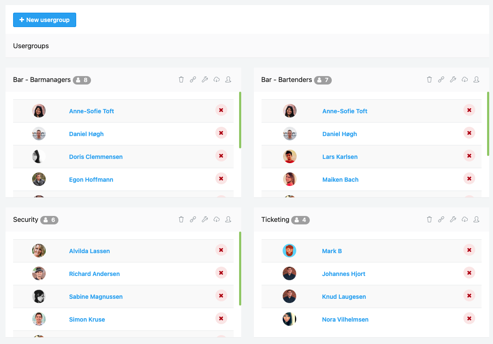Viewport: 493px width, 344px height.
Task: Remove Nora Vilhelmsen from Ticketing
Action: click(x=469, y=319)
